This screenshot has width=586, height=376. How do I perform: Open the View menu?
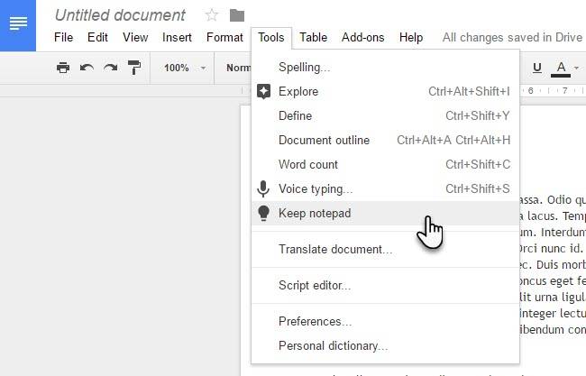tap(135, 37)
